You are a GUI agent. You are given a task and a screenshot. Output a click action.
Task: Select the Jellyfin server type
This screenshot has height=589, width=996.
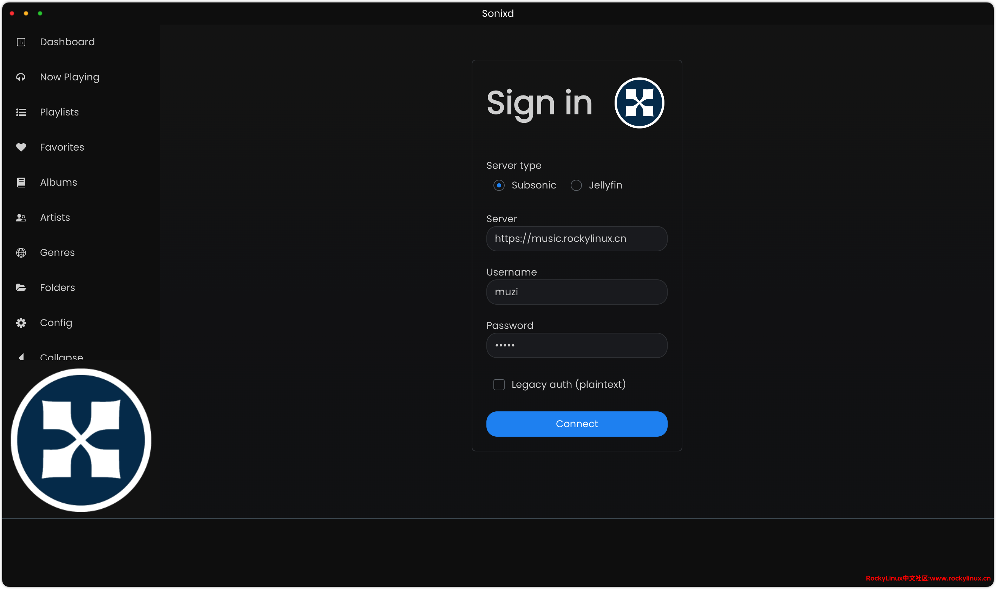click(x=576, y=185)
